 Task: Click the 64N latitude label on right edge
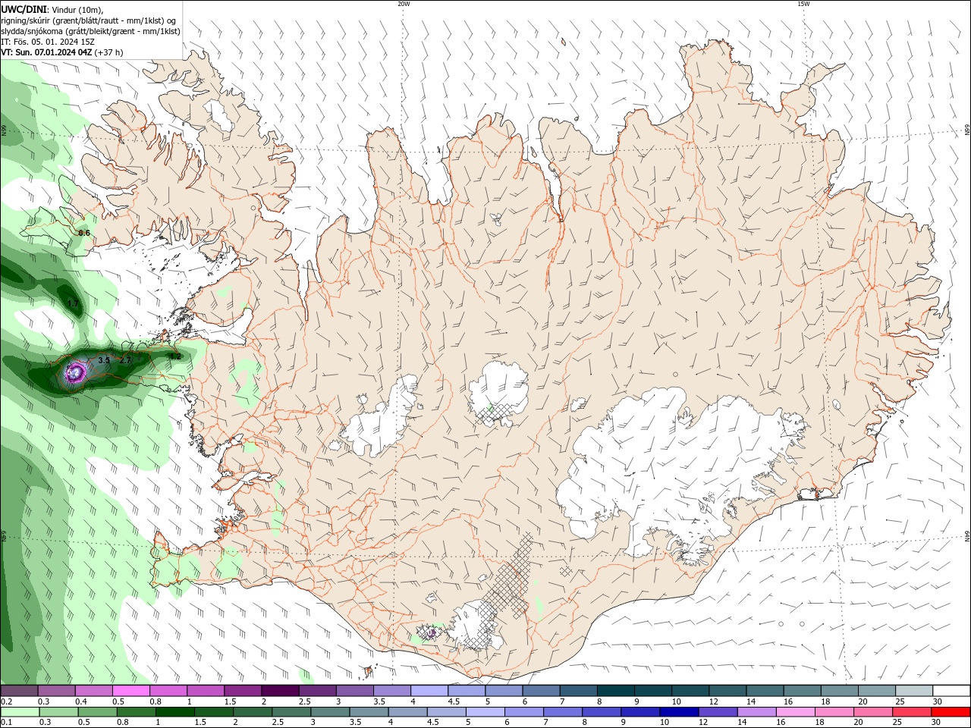click(x=967, y=536)
